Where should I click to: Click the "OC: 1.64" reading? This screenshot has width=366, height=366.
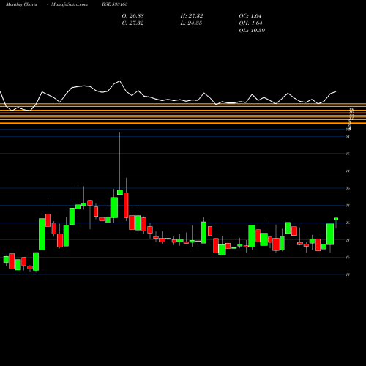[250, 16]
